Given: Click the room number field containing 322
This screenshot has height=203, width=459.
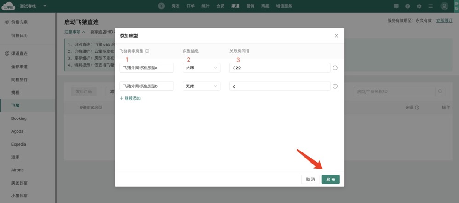Looking at the screenshot, I should point(280,68).
